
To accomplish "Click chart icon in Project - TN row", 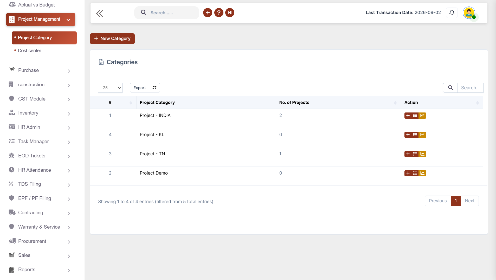I will 422,154.
